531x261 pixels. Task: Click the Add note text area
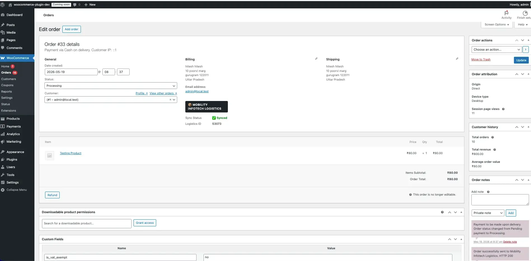point(500,200)
